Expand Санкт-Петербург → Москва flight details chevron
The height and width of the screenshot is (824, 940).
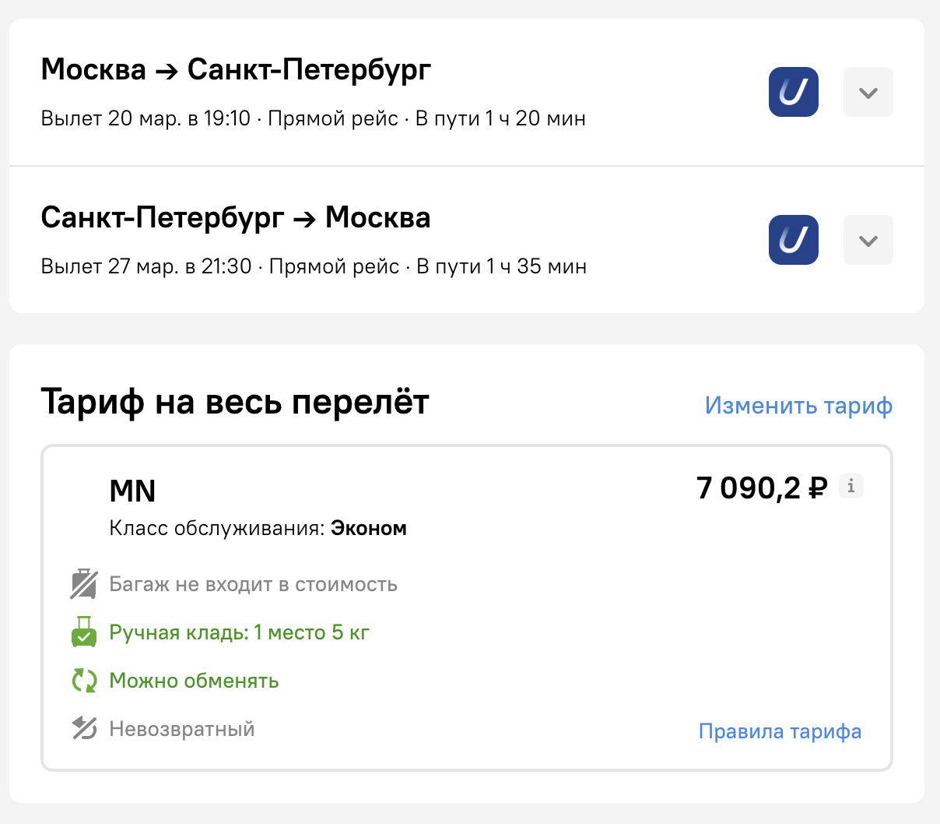868,240
